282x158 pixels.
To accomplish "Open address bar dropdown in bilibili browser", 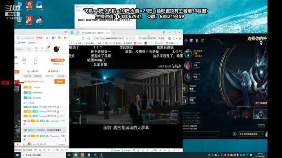I will [x=134, y=38].
